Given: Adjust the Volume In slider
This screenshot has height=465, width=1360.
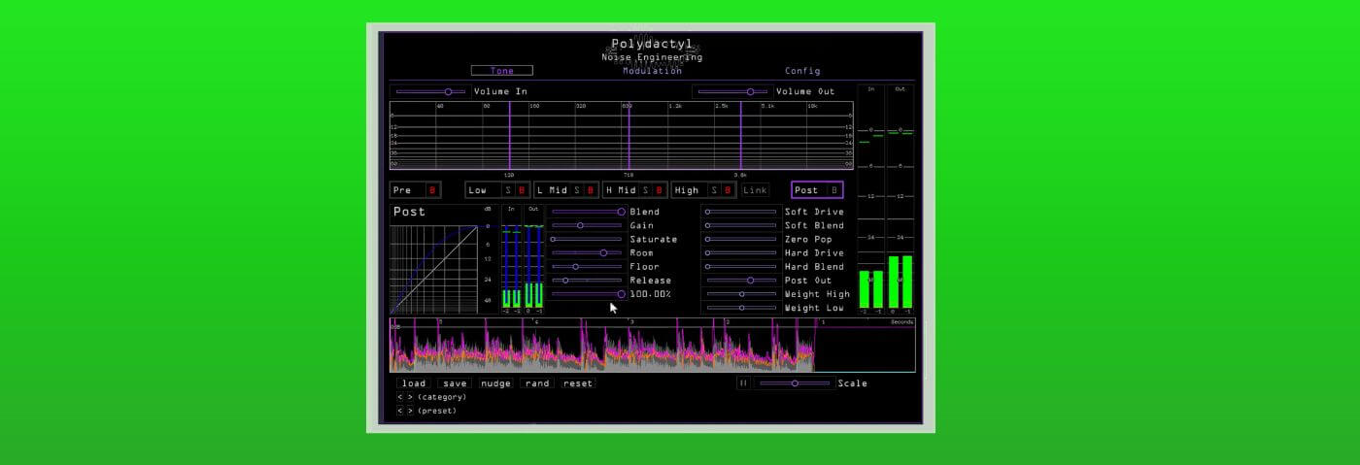Looking at the screenshot, I should click(x=430, y=91).
